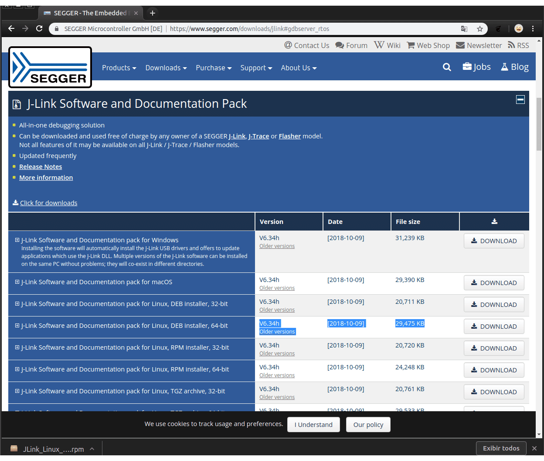The width and height of the screenshot is (544, 461).
Task: Open Older versions for Linux RPM 64-bit
Action: [x=277, y=375]
